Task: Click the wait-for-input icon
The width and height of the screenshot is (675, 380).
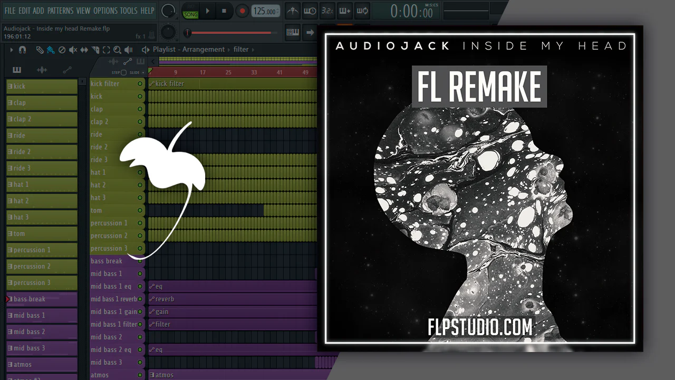Action: coord(310,11)
